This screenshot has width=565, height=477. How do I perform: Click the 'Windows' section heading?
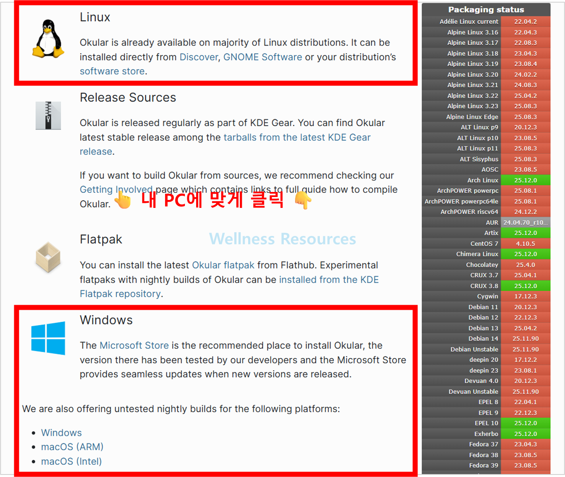pyautogui.click(x=106, y=320)
